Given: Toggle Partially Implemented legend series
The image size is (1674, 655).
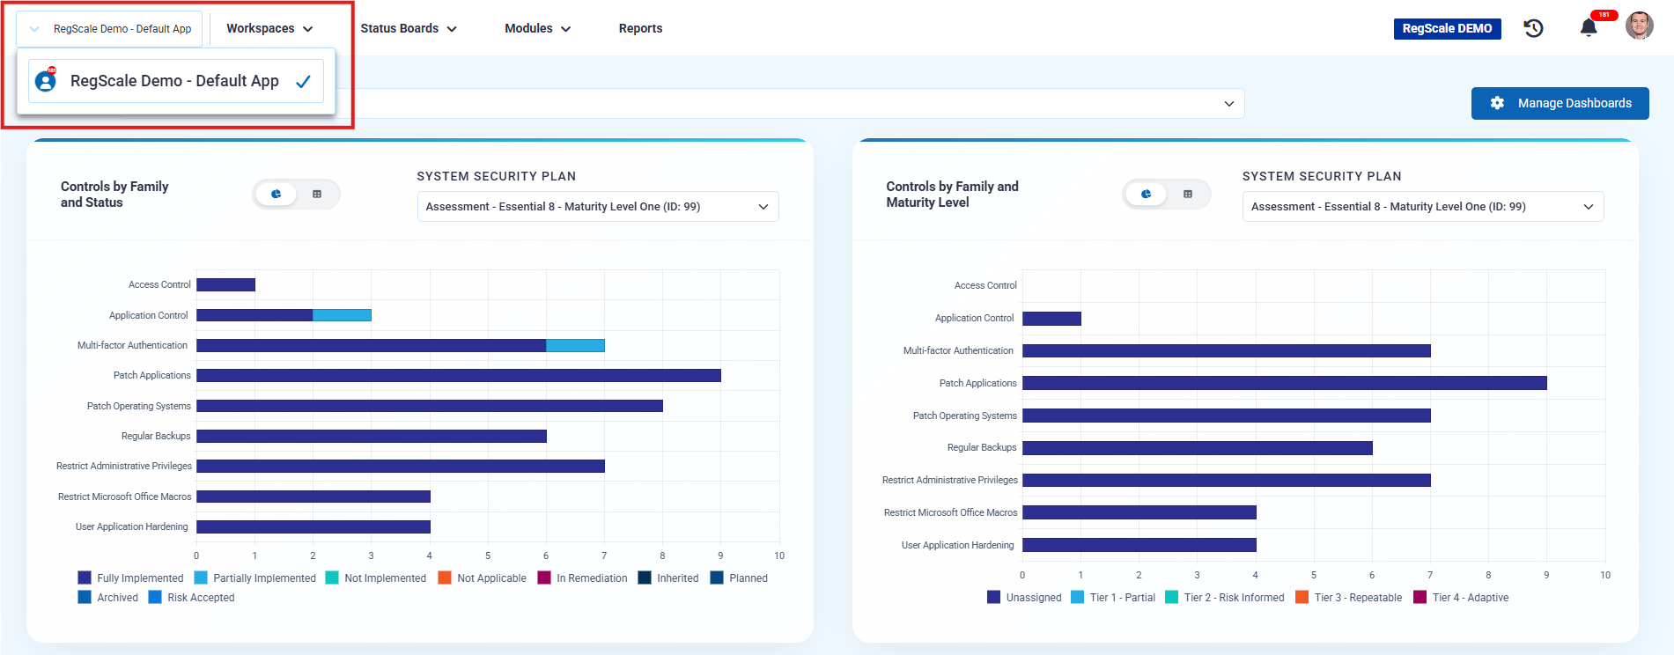Looking at the screenshot, I should (x=254, y=578).
